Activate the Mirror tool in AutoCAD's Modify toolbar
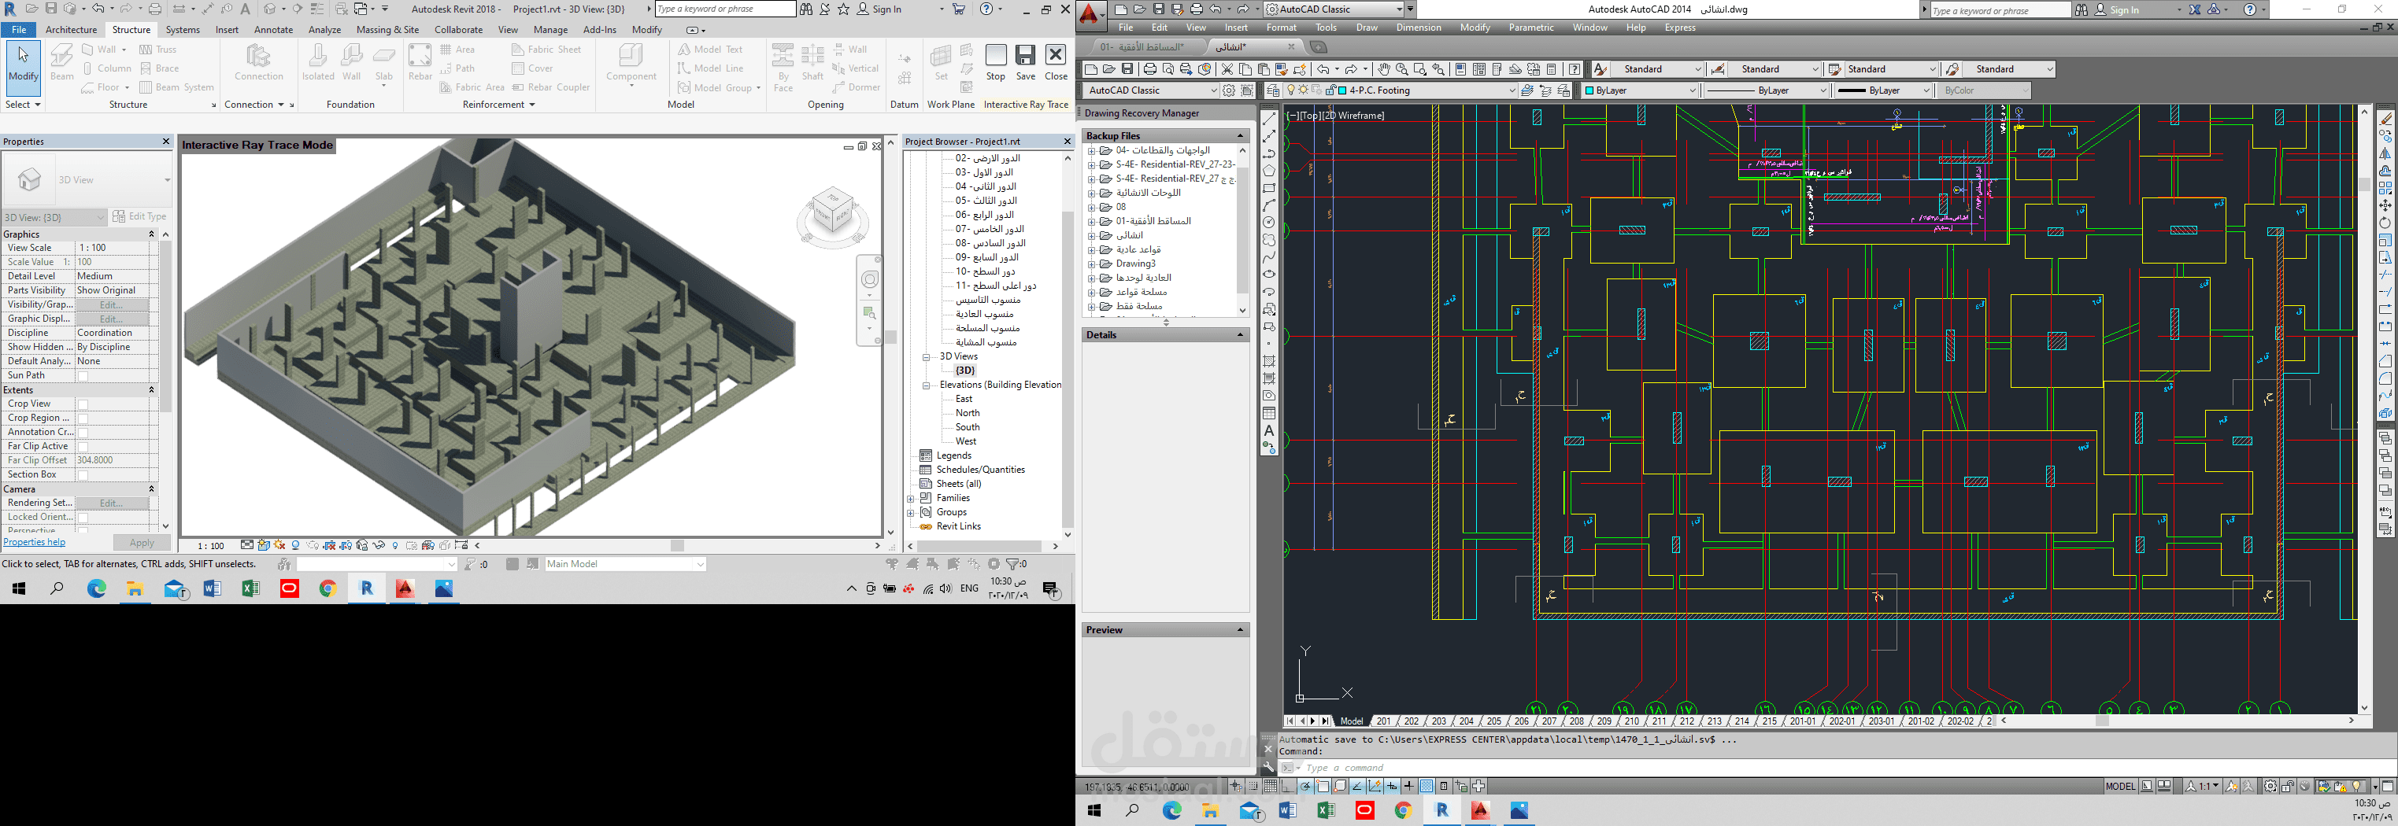Viewport: 2398px width, 826px height. click(2385, 153)
